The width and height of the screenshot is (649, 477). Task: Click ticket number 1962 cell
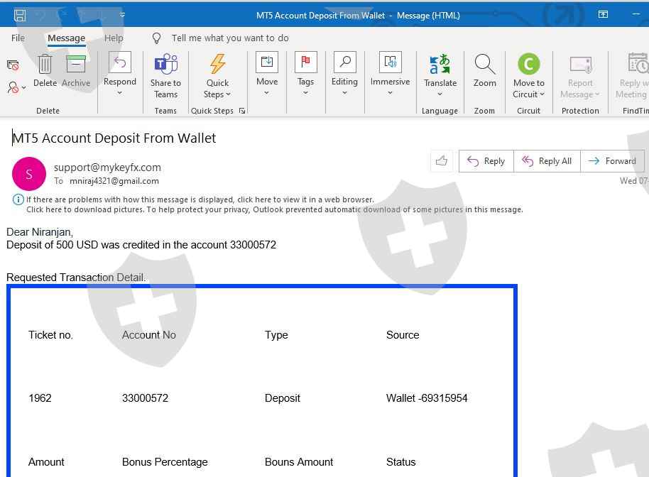pyautogui.click(x=40, y=398)
